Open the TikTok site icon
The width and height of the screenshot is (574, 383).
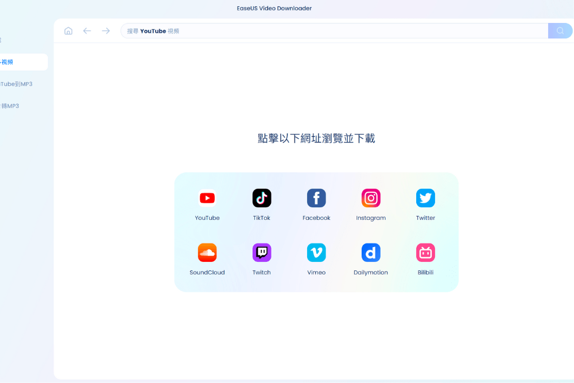[x=262, y=198]
